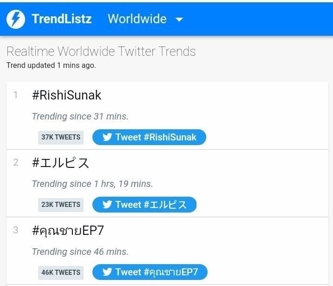Click the TrendListz lightning bolt logo

coord(16,19)
